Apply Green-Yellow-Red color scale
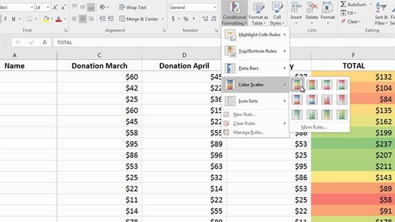This screenshot has height=222, width=395. click(297, 85)
